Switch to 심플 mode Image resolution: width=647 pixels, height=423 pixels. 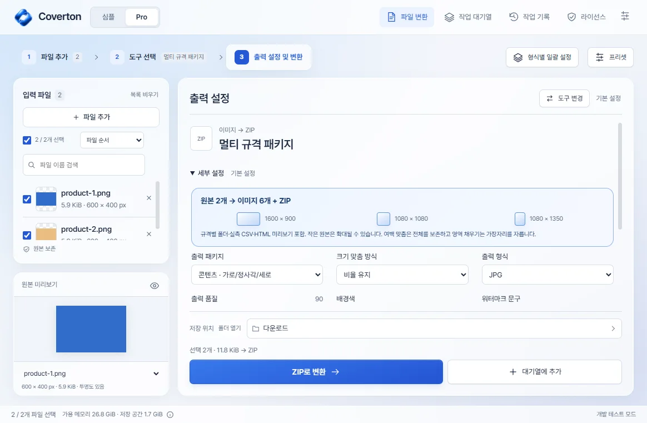pos(108,17)
